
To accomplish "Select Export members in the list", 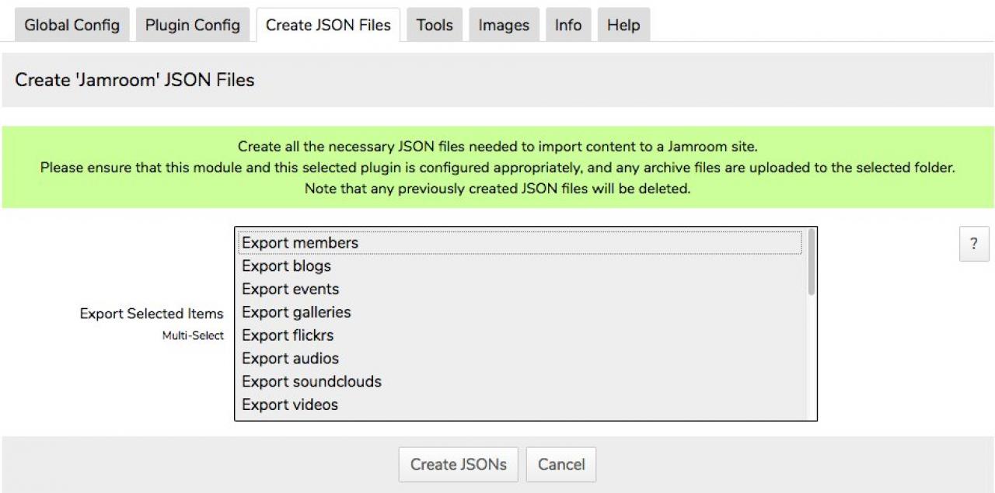I will tap(300, 243).
